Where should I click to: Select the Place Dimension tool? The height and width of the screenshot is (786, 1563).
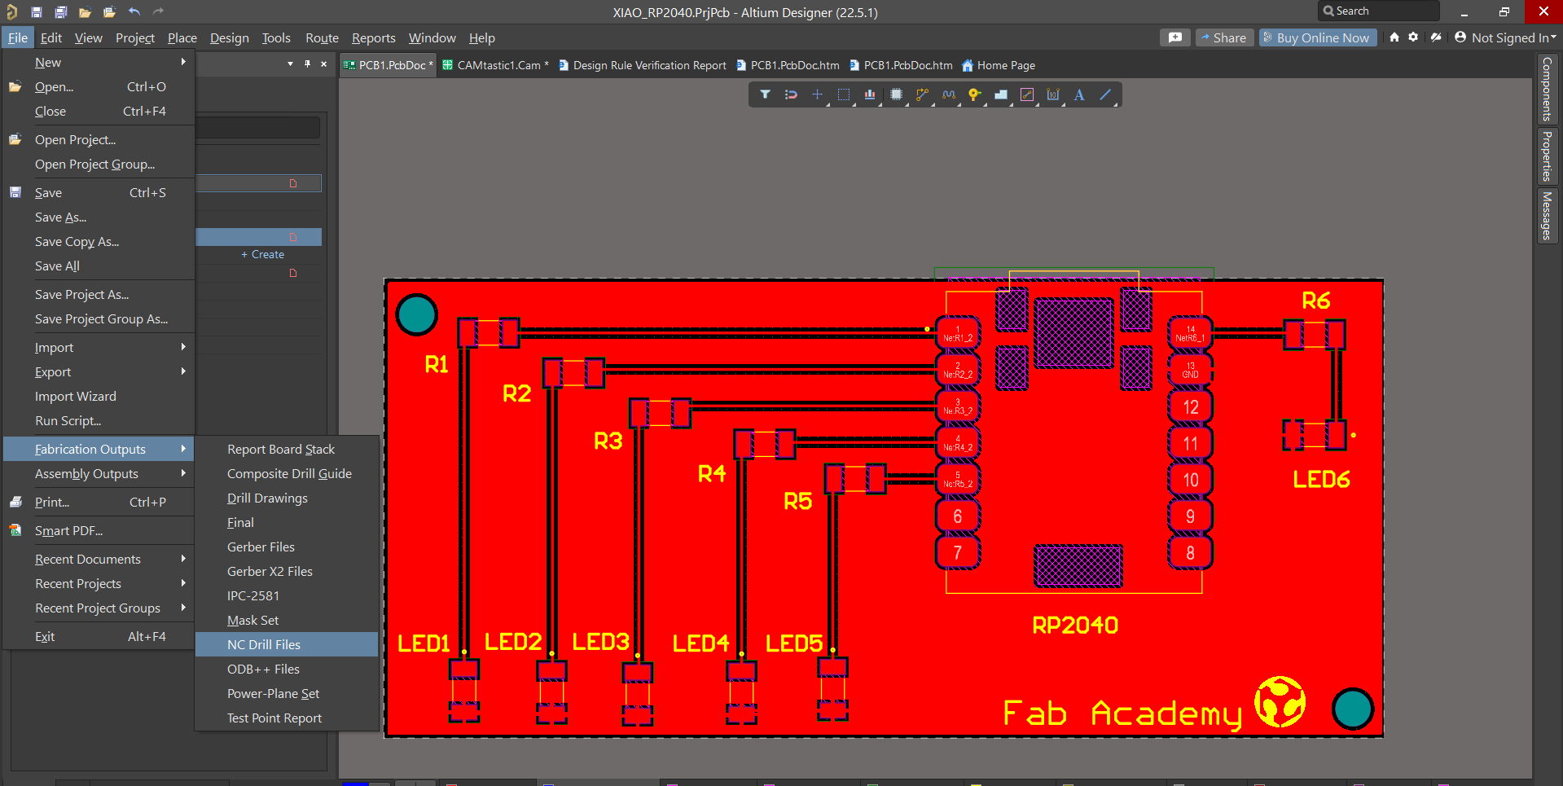(x=1053, y=95)
